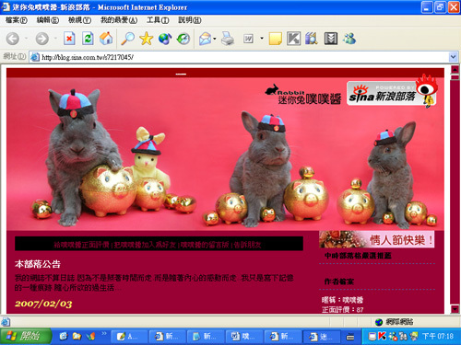Screen dimensions: 461x345
Task: Open the 噗噗醬的留言版 link
Action: click(205, 245)
